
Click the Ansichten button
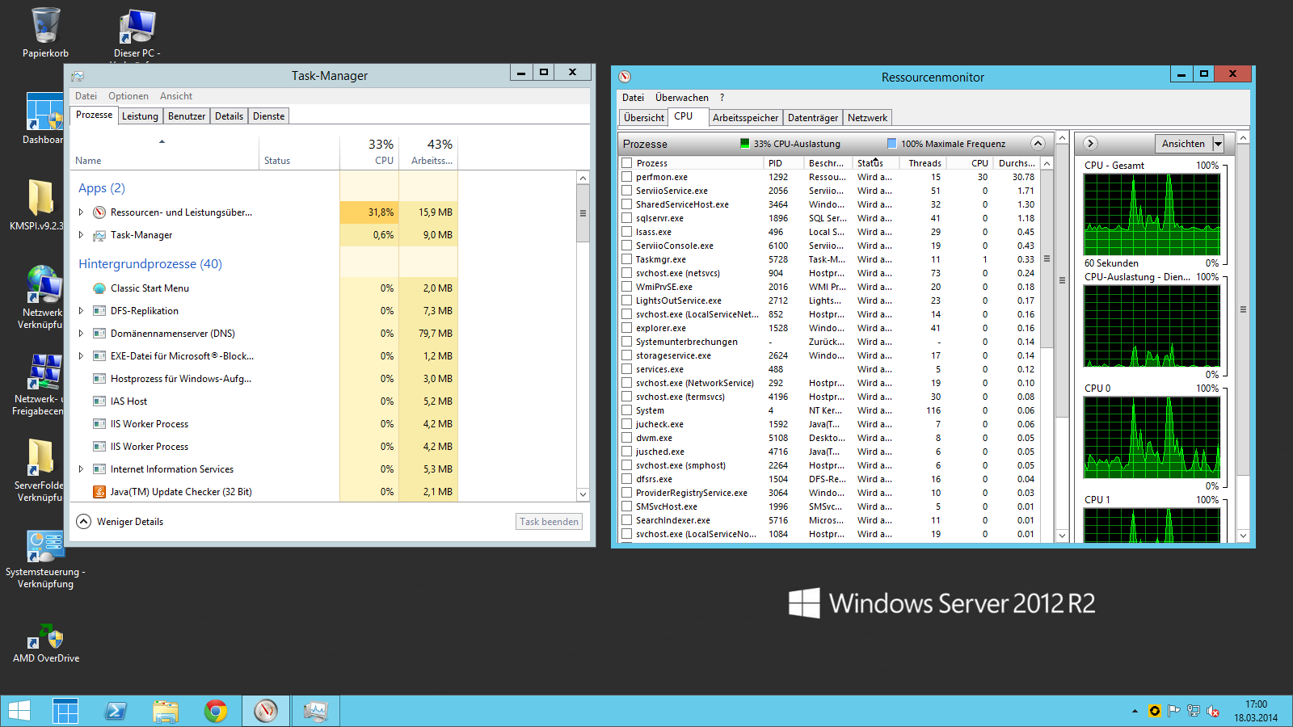tap(1183, 144)
